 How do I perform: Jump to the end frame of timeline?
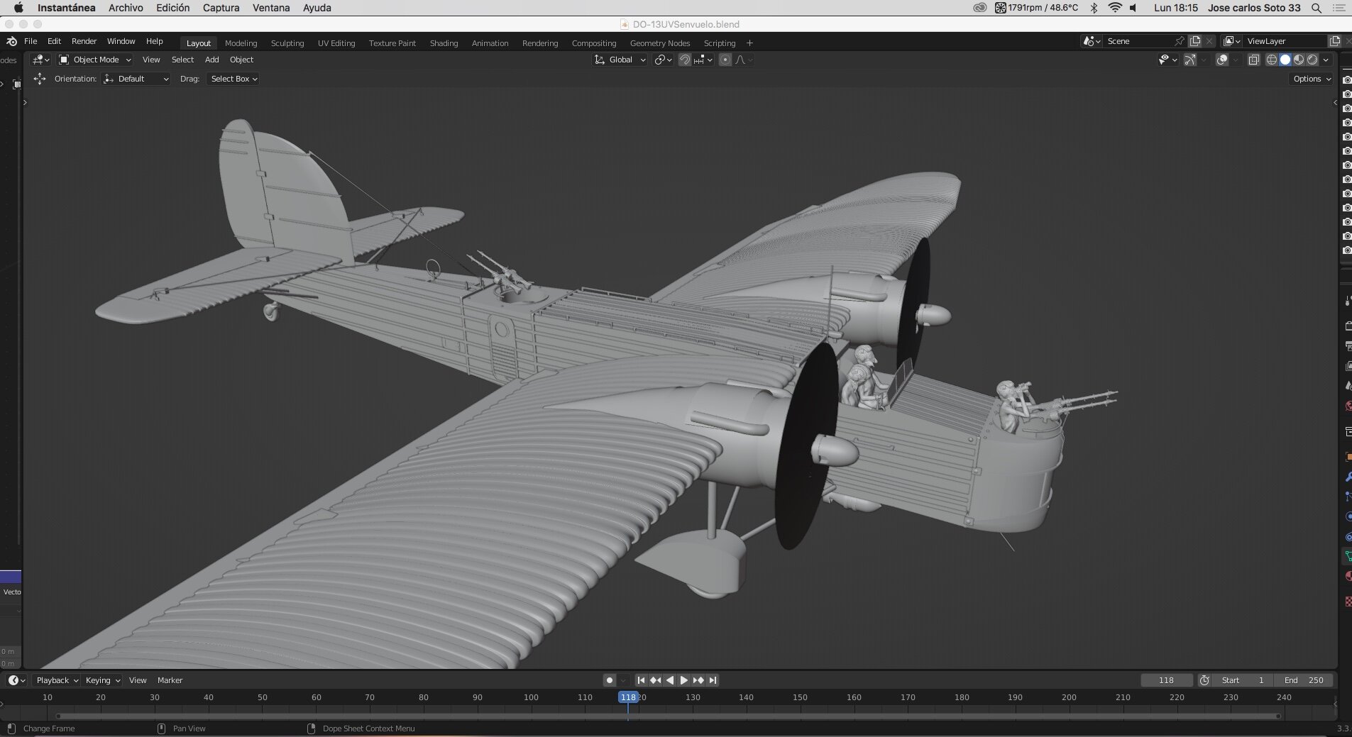coord(713,680)
